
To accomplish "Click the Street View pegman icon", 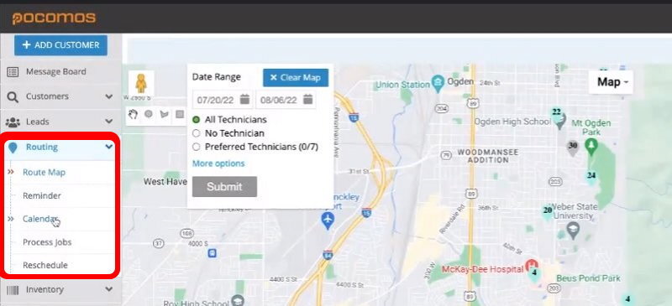I will 141,83.
